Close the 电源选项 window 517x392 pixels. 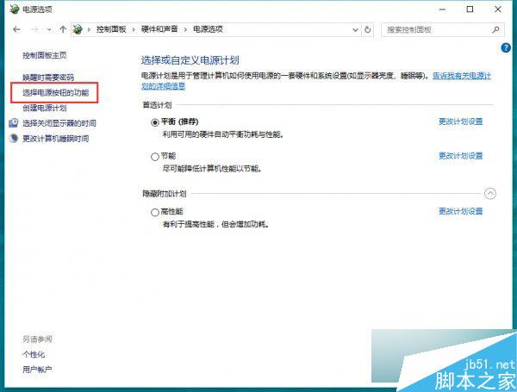[498, 9]
